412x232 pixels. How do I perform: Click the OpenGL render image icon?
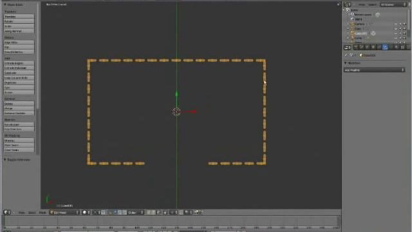click(196, 212)
